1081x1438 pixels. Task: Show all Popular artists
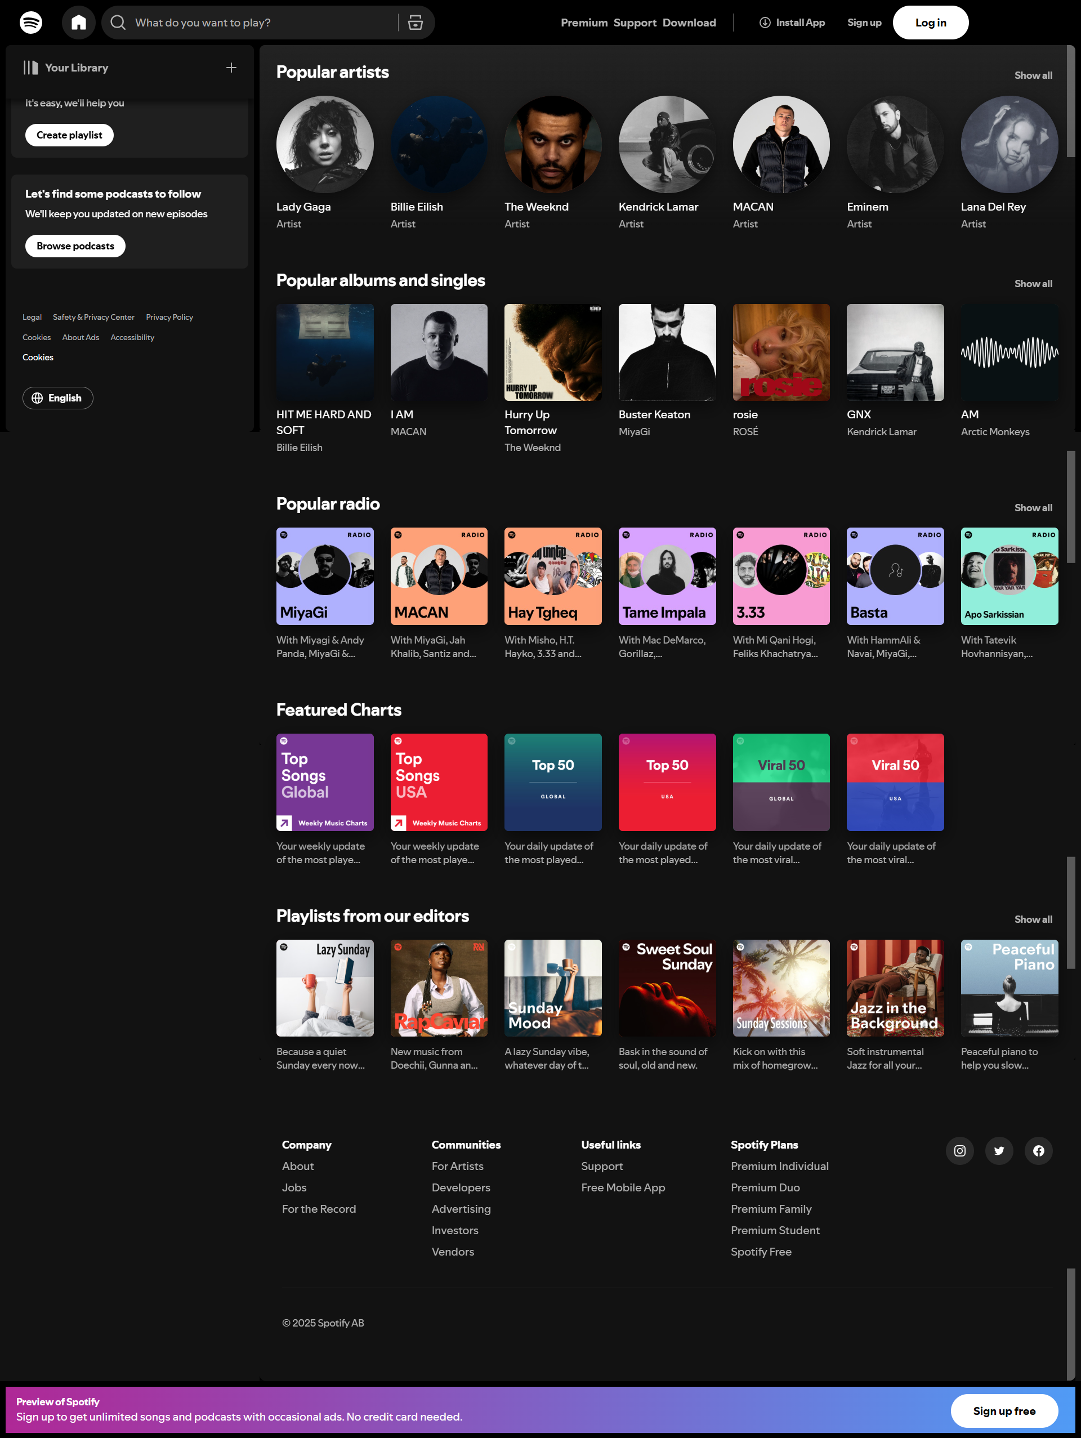1033,75
